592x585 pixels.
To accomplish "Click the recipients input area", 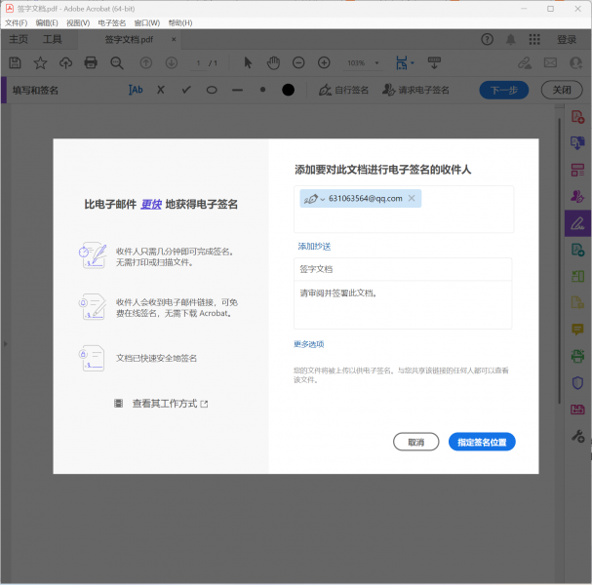I will tap(404, 209).
